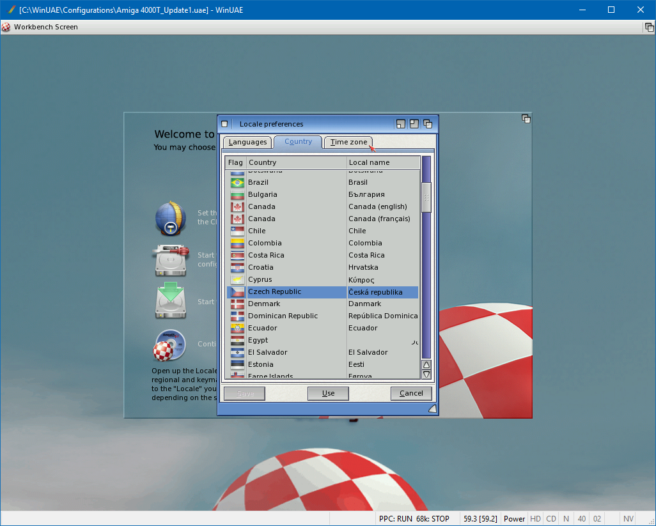656x526 pixels.
Task: Click the Locale preferences depth gadget
Action: (427, 124)
